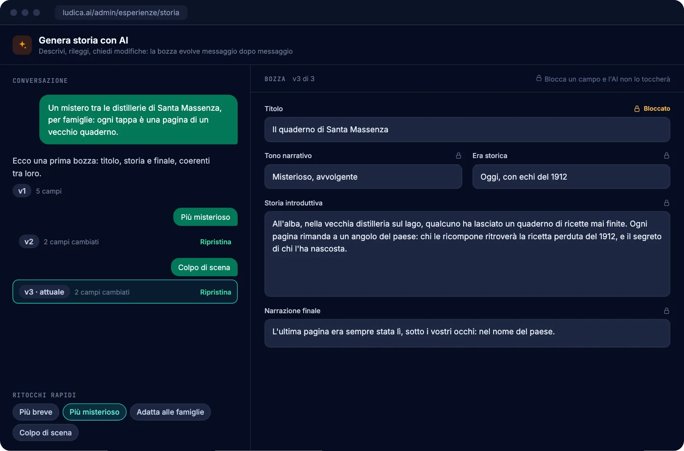This screenshot has width=684, height=451.
Task: Select the v3 · attuale version badge
Action: coord(44,292)
